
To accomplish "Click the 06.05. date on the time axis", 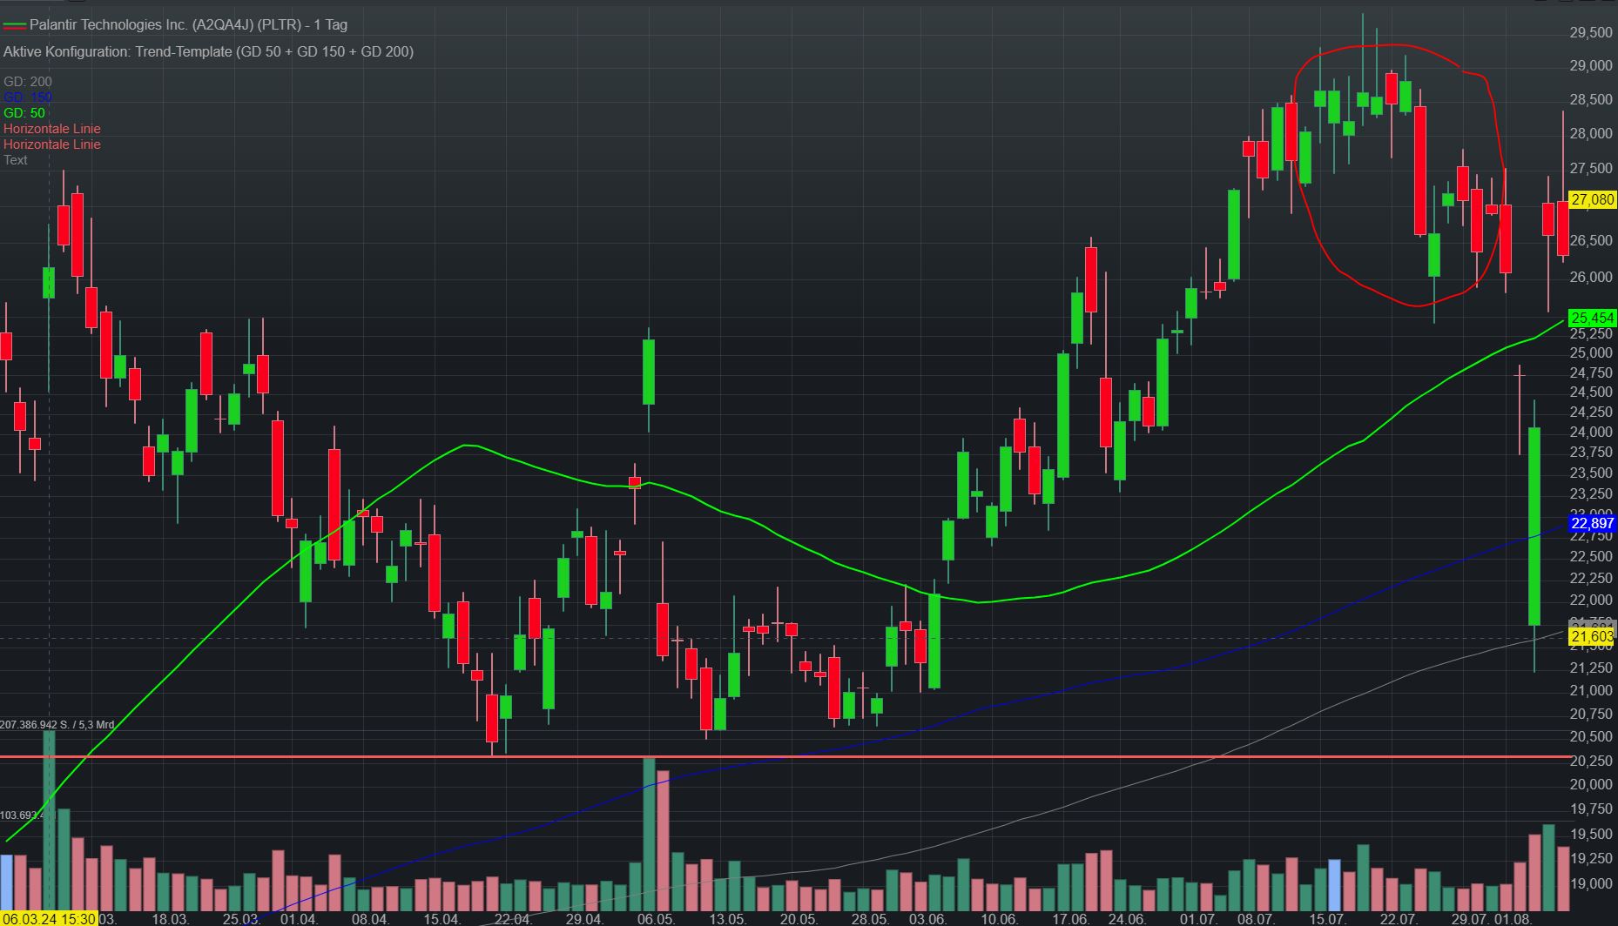I will [655, 919].
